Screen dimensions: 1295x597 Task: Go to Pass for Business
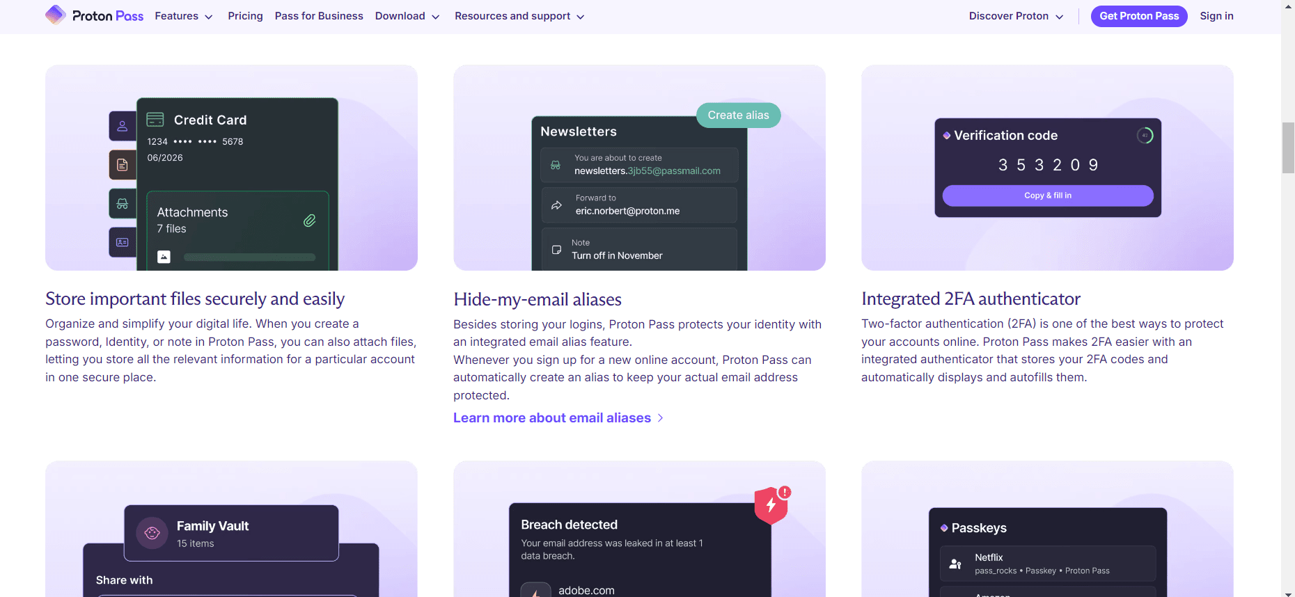click(x=319, y=16)
